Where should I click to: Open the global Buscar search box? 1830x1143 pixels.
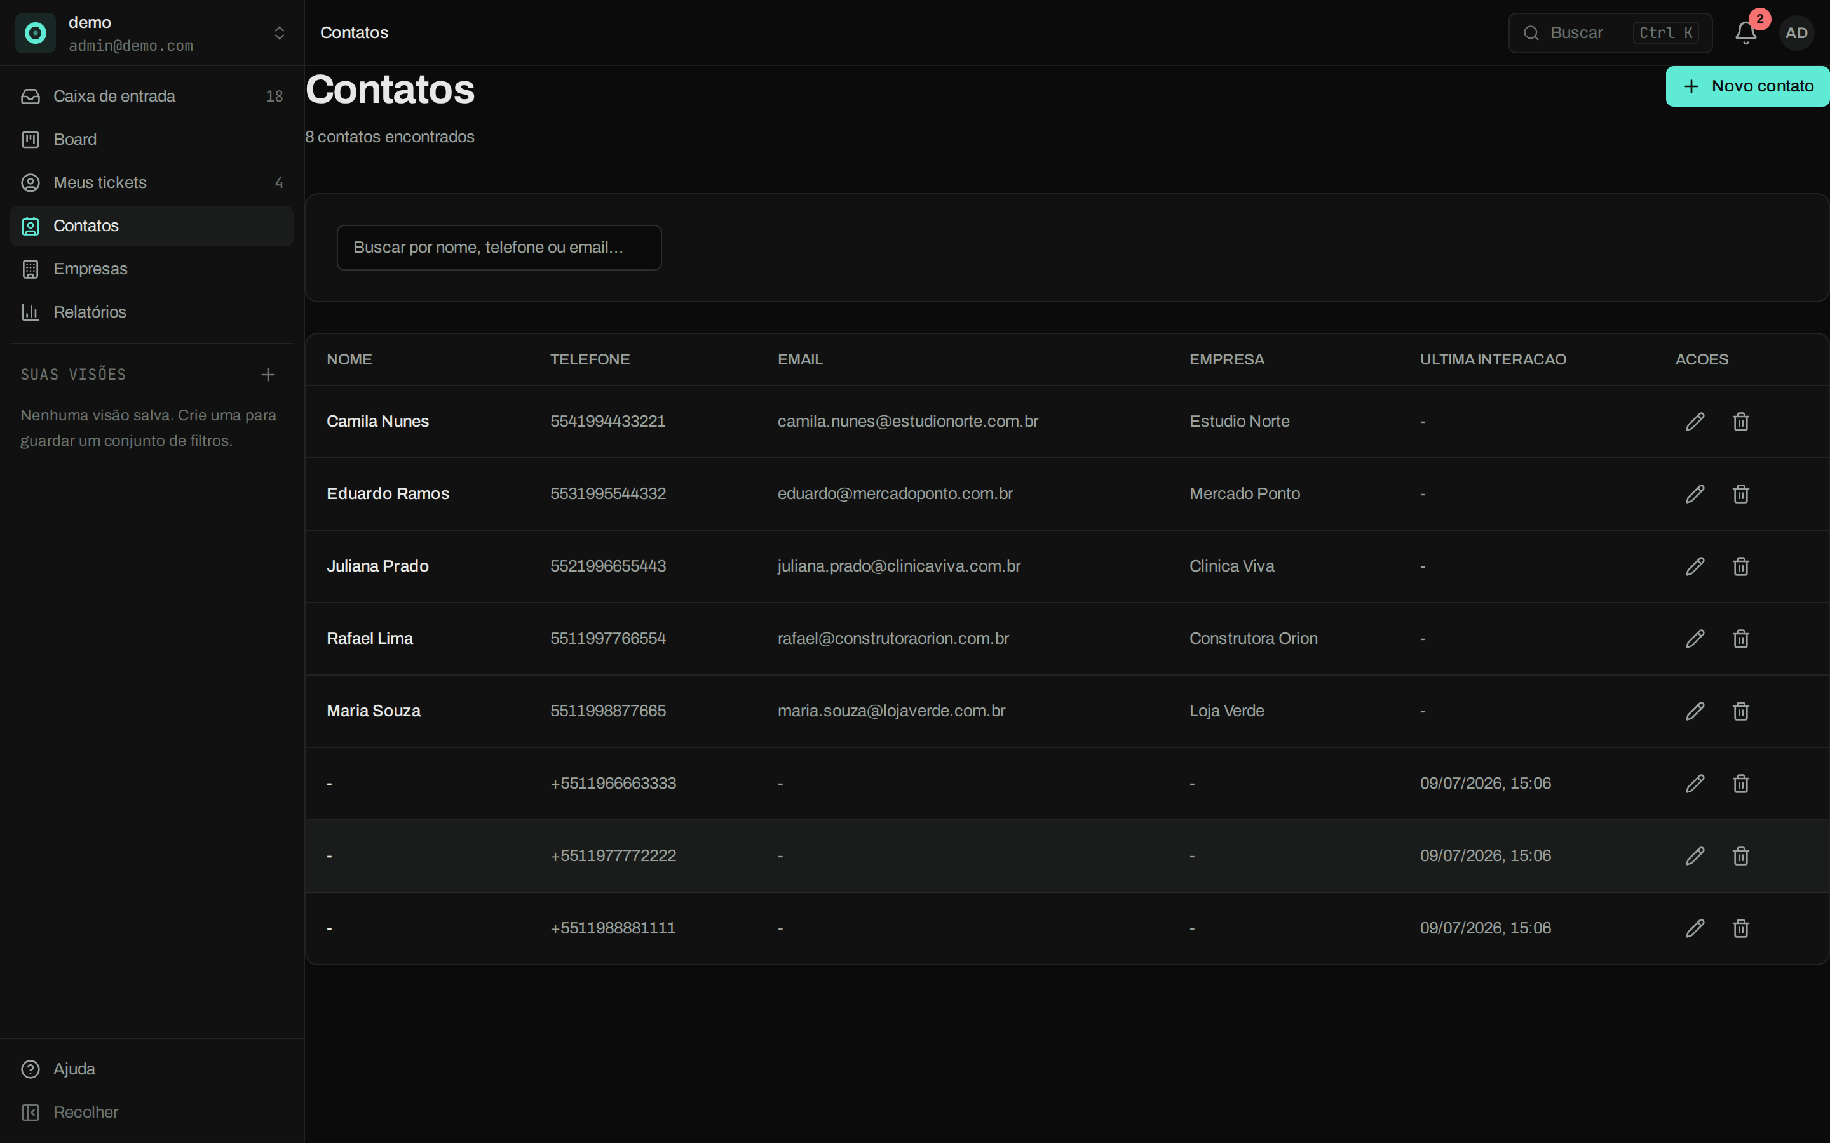(x=1610, y=32)
